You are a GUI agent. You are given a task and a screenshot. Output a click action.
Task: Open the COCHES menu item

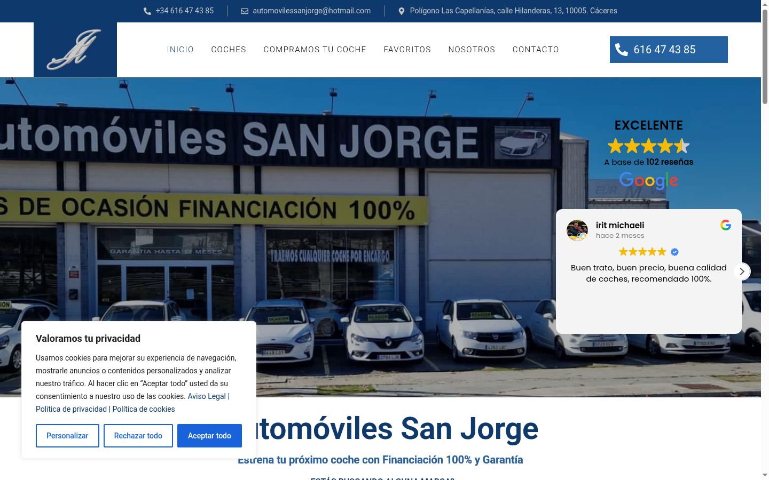coord(229,50)
